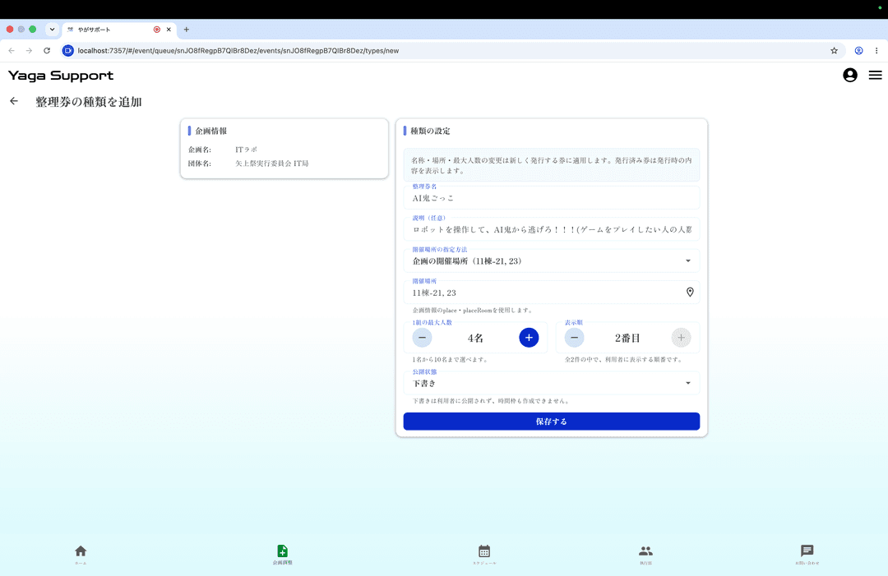
Task: Increase max people per group with plus
Action: tap(529, 338)
